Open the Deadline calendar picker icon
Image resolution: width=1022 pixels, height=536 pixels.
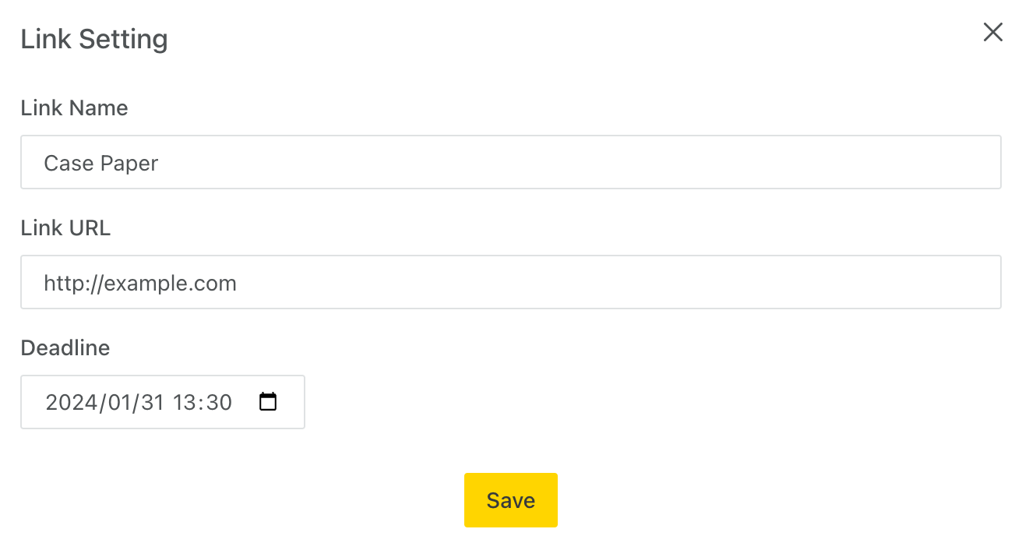tap(268, 402)
